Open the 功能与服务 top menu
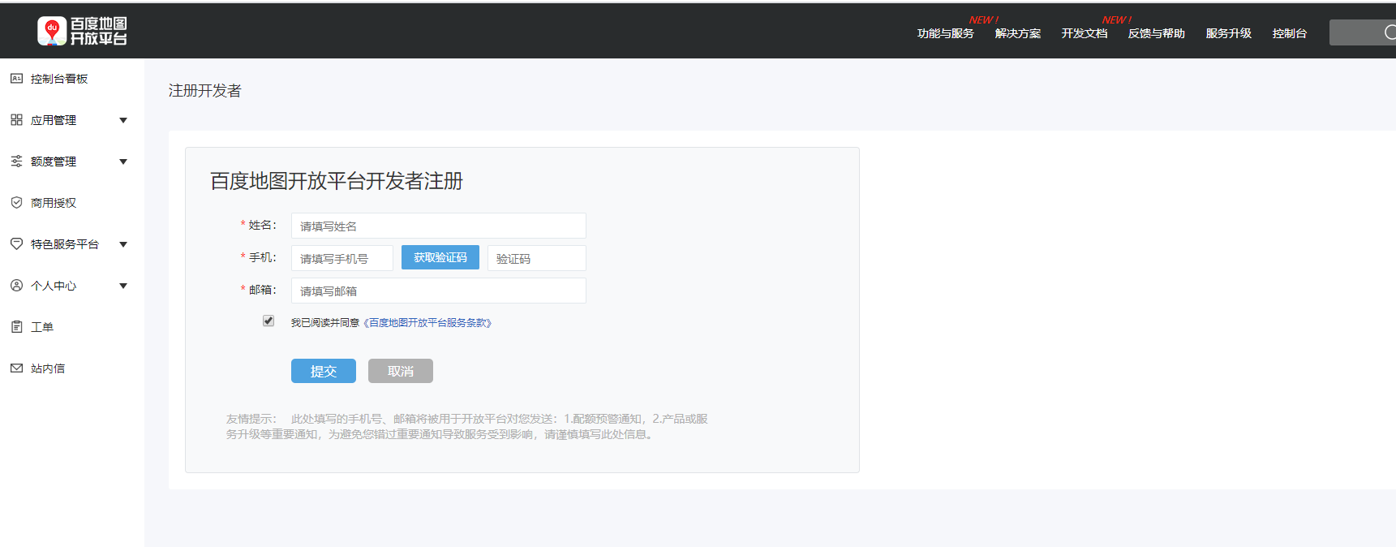The width and height of the screenshot is (1396, 547). [945, 33]
